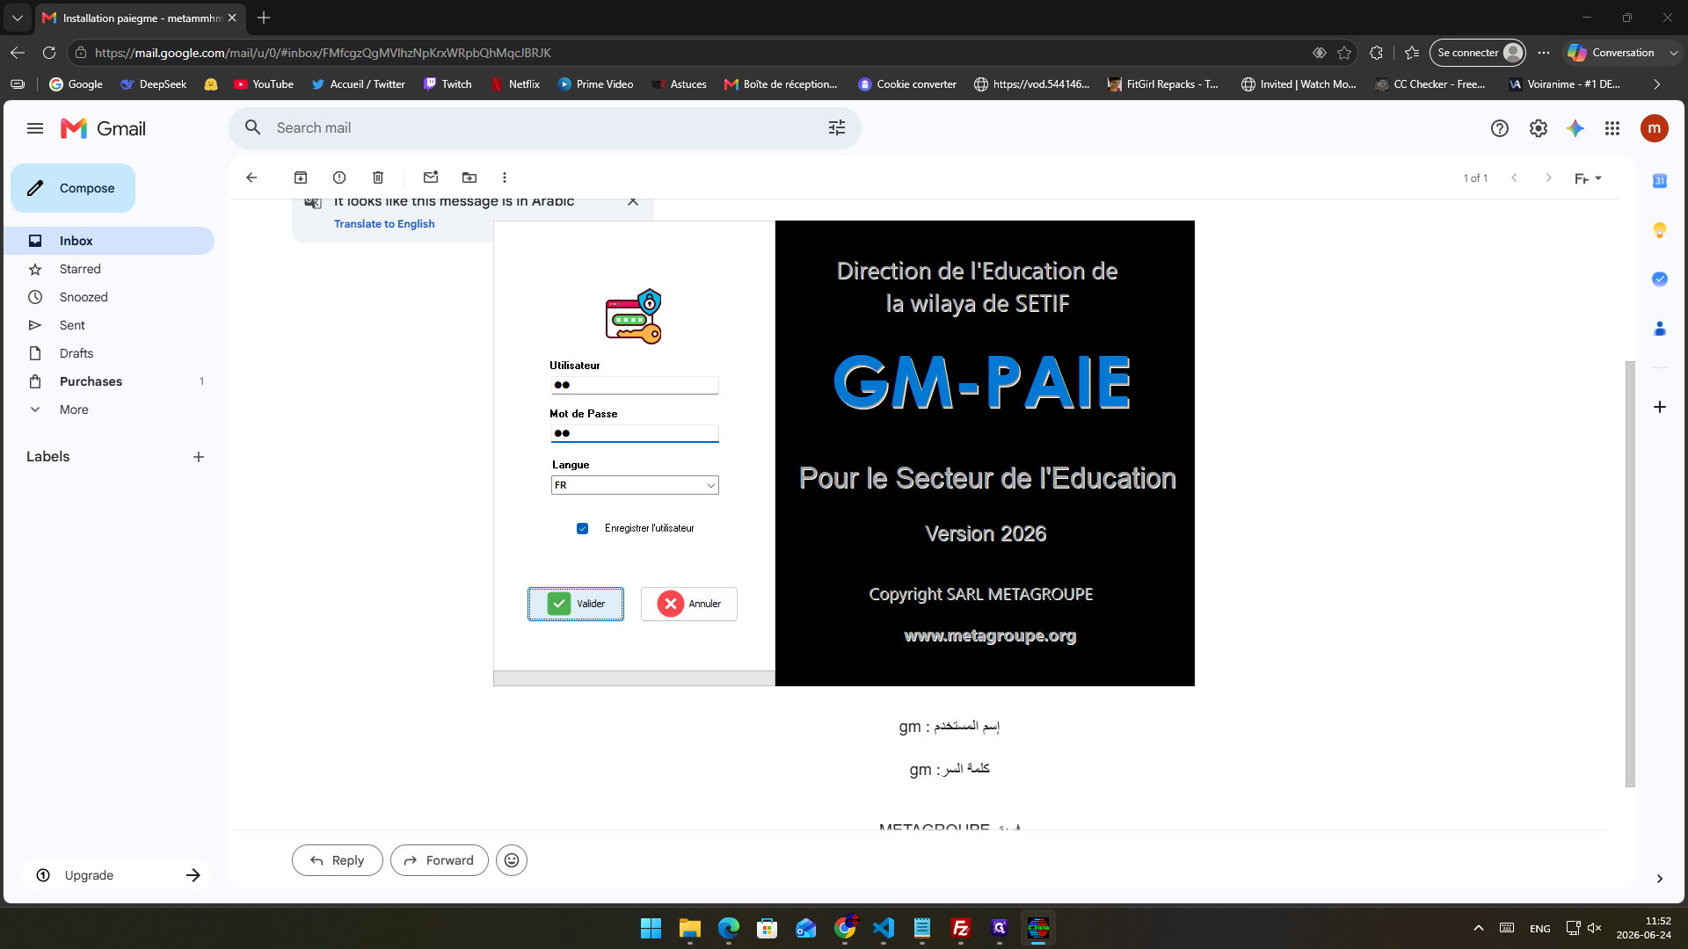Open Visual Studio Code from taskbar
This screenshot has width=1688, height=949.
click(884, 928)
